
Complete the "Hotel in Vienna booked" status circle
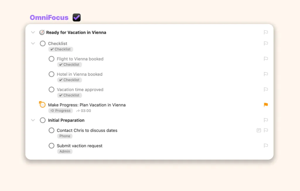pyautogui.click(x=52, y=74)
